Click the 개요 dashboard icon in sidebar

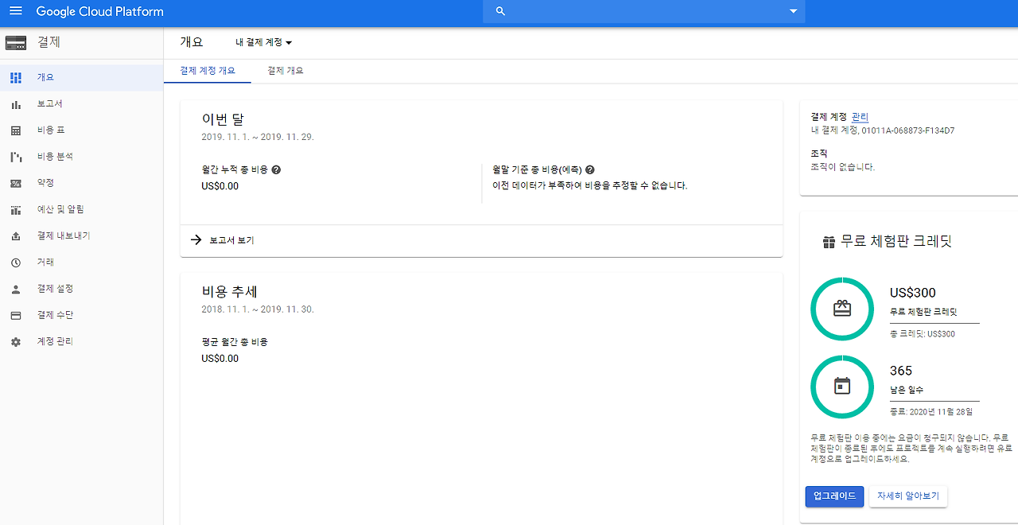click(16, 78)
